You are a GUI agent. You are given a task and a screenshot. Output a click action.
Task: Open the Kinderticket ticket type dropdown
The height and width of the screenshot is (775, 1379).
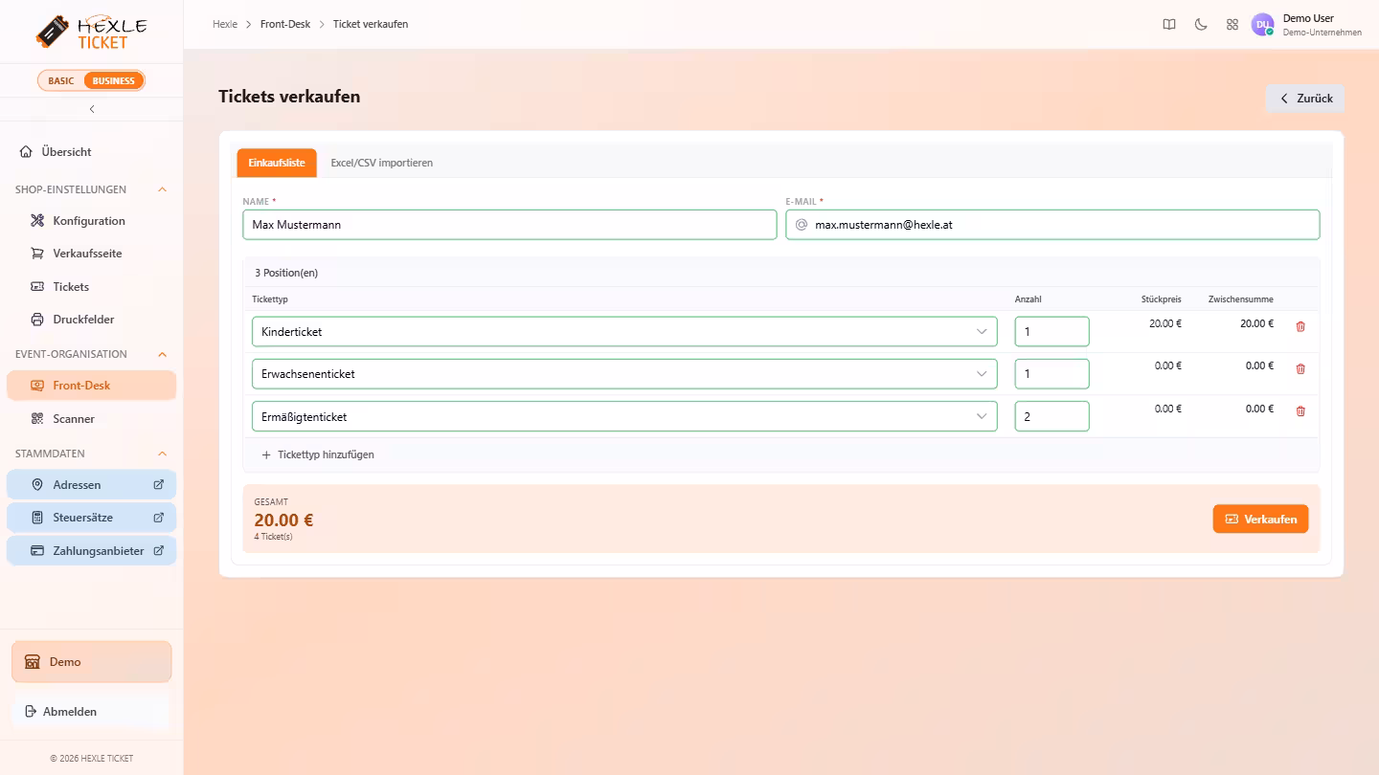(x=624, y=332)
